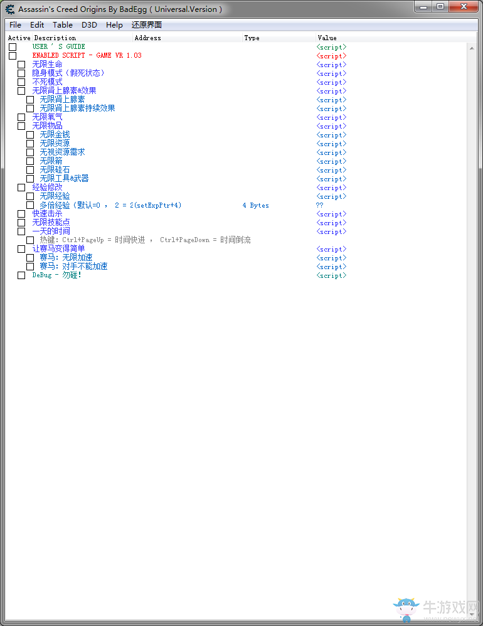
Task: Check the 赛马: 对手不能加速 box
Action: click(30, 267)
